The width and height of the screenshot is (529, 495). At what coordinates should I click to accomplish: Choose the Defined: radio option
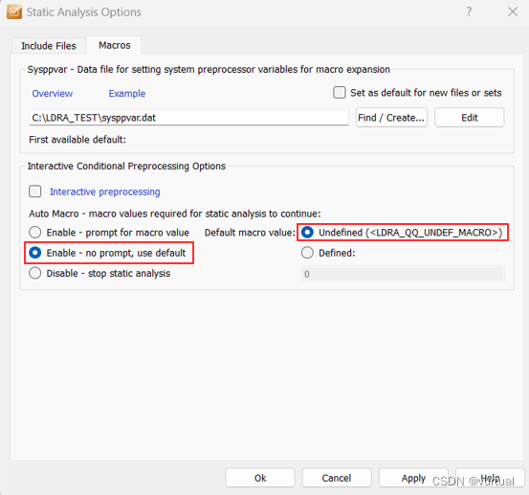point(307,253)
